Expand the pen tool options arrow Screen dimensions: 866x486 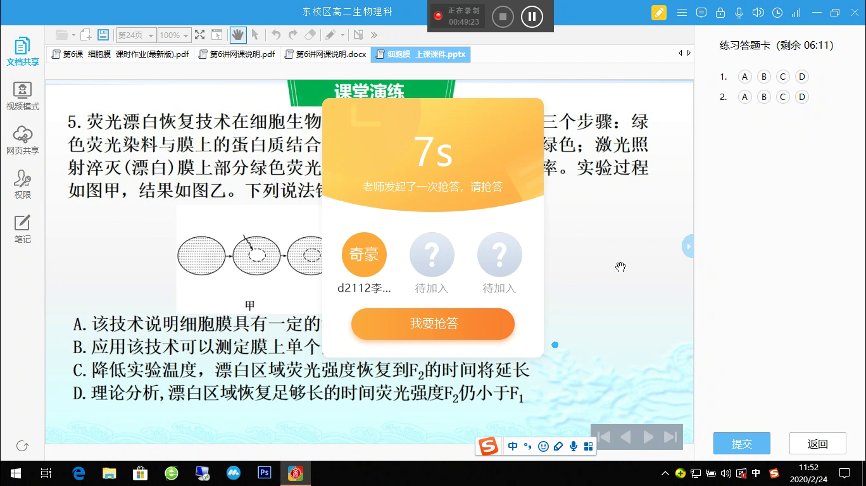click(342, 35)
